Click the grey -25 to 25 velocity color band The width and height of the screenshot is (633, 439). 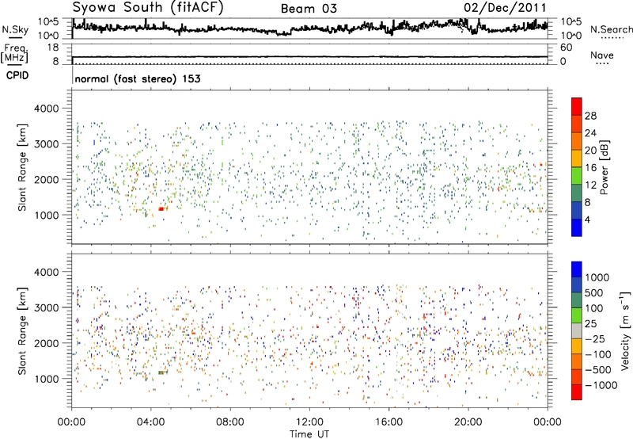[577, 330]
